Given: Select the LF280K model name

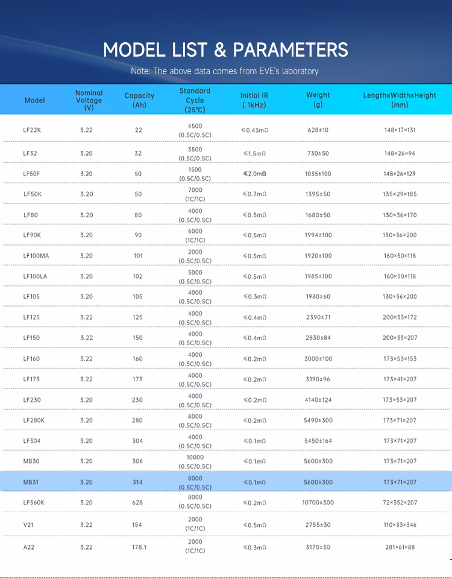Looking at the screenshot, I should pos(34,420).
